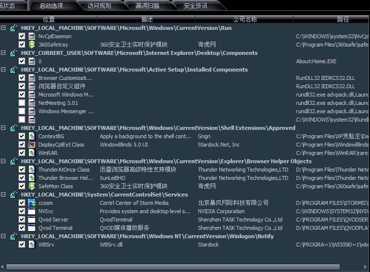Screen dimensions: 370x272
Task: Open the 访问规则 tab
Action: [99, 6]
